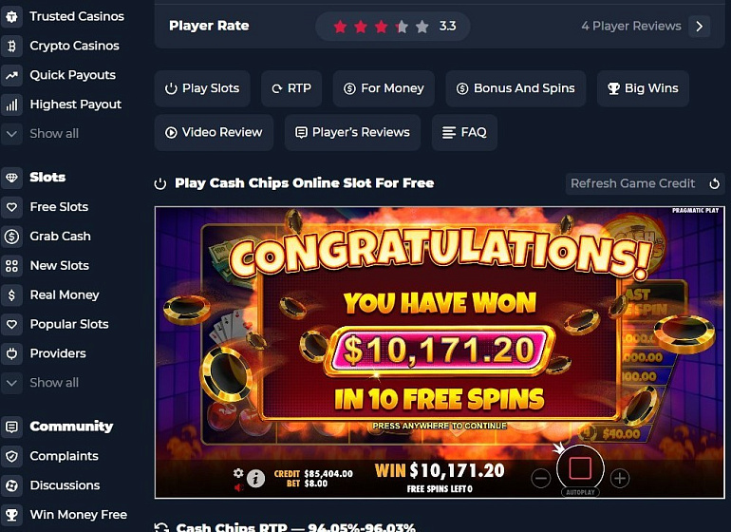Go to the Big Wins tab
This screenshot has width=731, height=532.
[643, 88]
